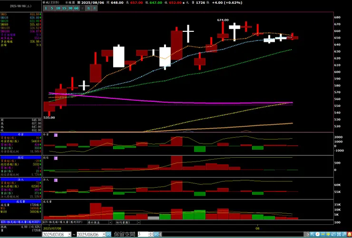Switch to the 5-minute timeframe tab
This screenshot has width=352, height=238.
(52, 8)
